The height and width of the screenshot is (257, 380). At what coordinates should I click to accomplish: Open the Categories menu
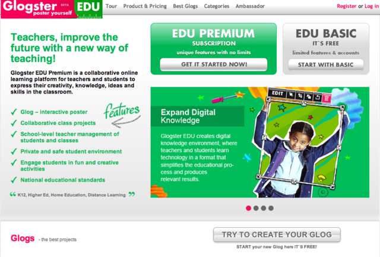217,6
